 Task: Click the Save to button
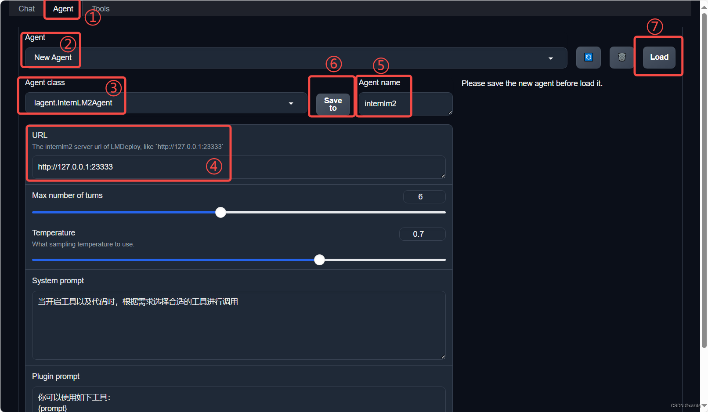333,104
